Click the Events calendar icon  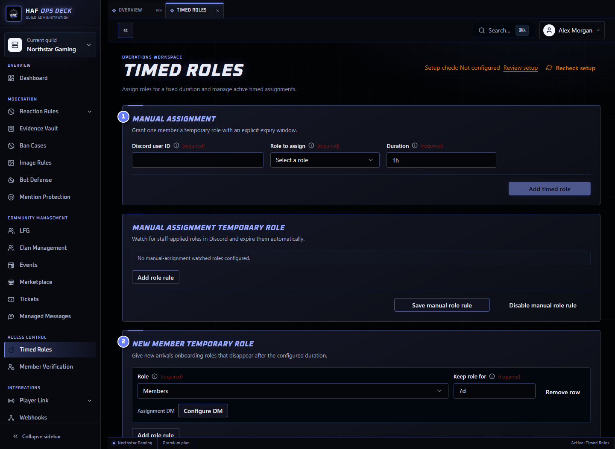[11, 265]
